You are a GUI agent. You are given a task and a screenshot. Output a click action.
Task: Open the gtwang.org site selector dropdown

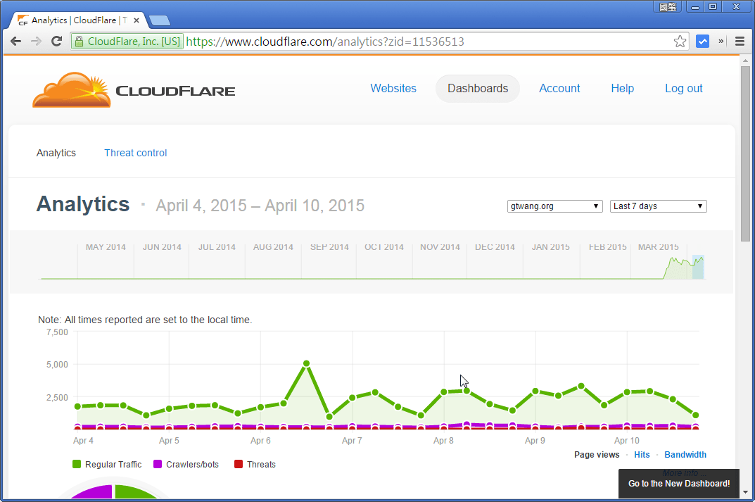click(x=554, y=206)
